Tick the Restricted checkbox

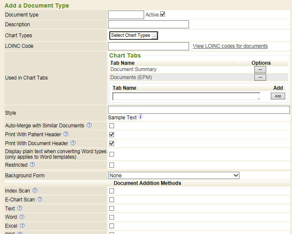pyautogui.click(x=112, y=165)
